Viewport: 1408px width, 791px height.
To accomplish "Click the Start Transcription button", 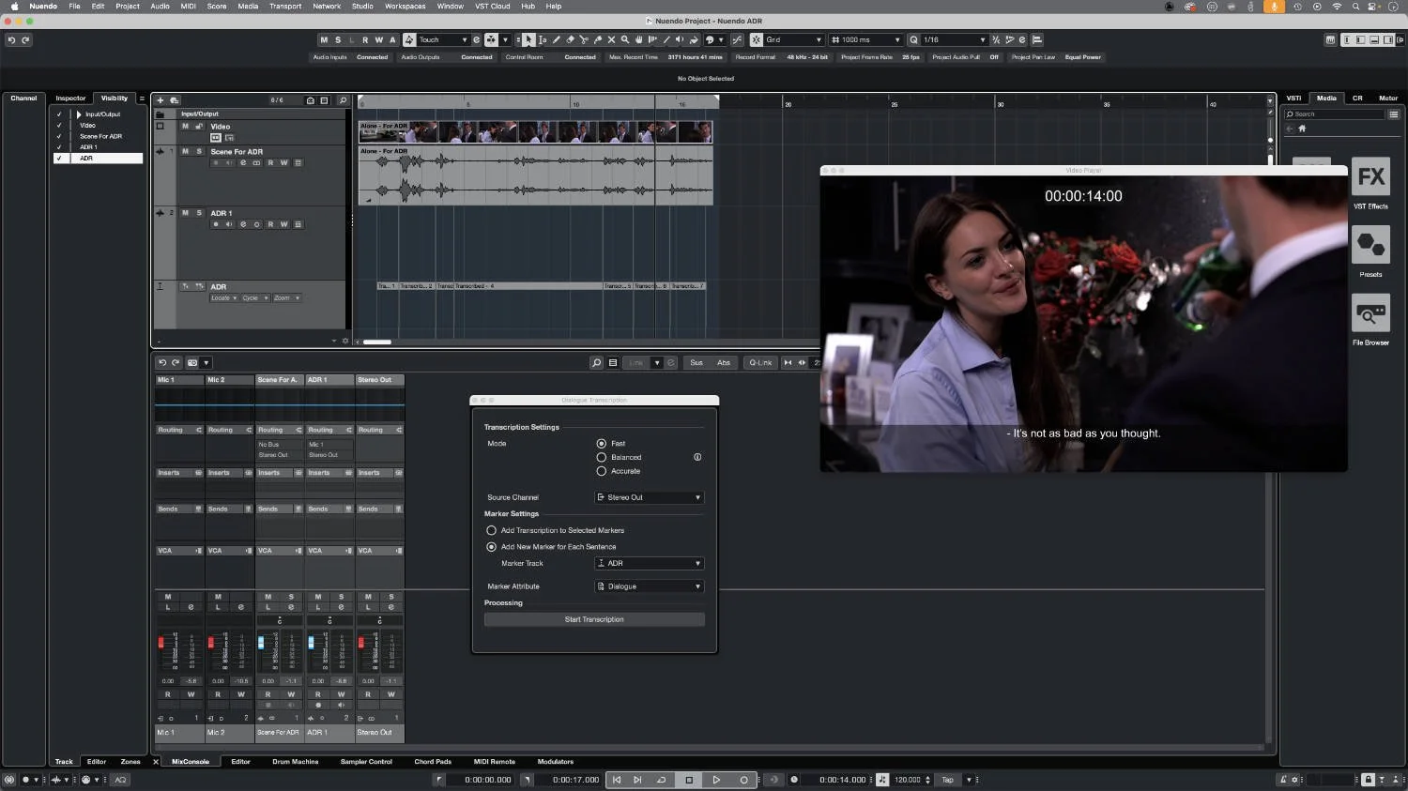I will coord(594,619).
